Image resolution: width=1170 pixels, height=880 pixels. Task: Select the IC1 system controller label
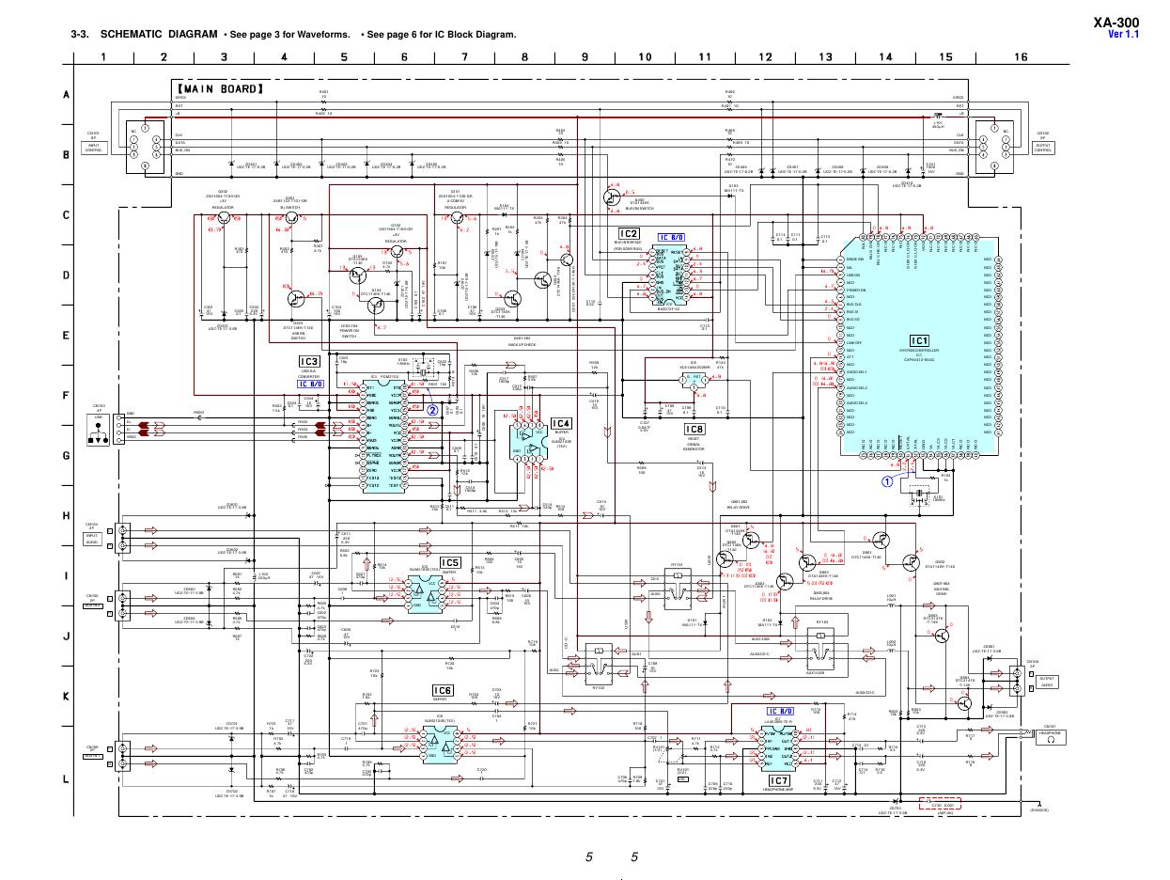click(919, 340)
